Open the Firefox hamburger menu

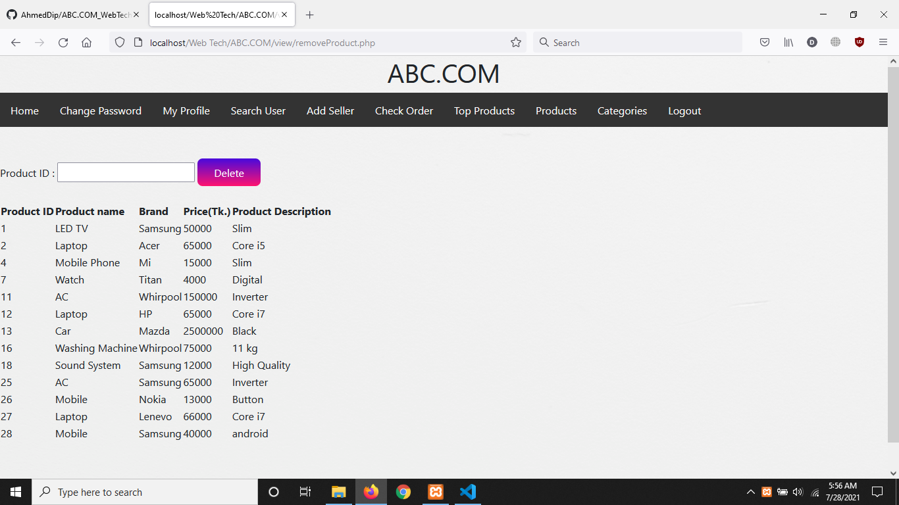(883, 42)
